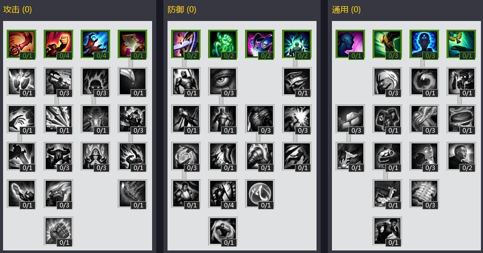Choose the red swirling axe Double-Edged Sword mastery

[22, 44]
